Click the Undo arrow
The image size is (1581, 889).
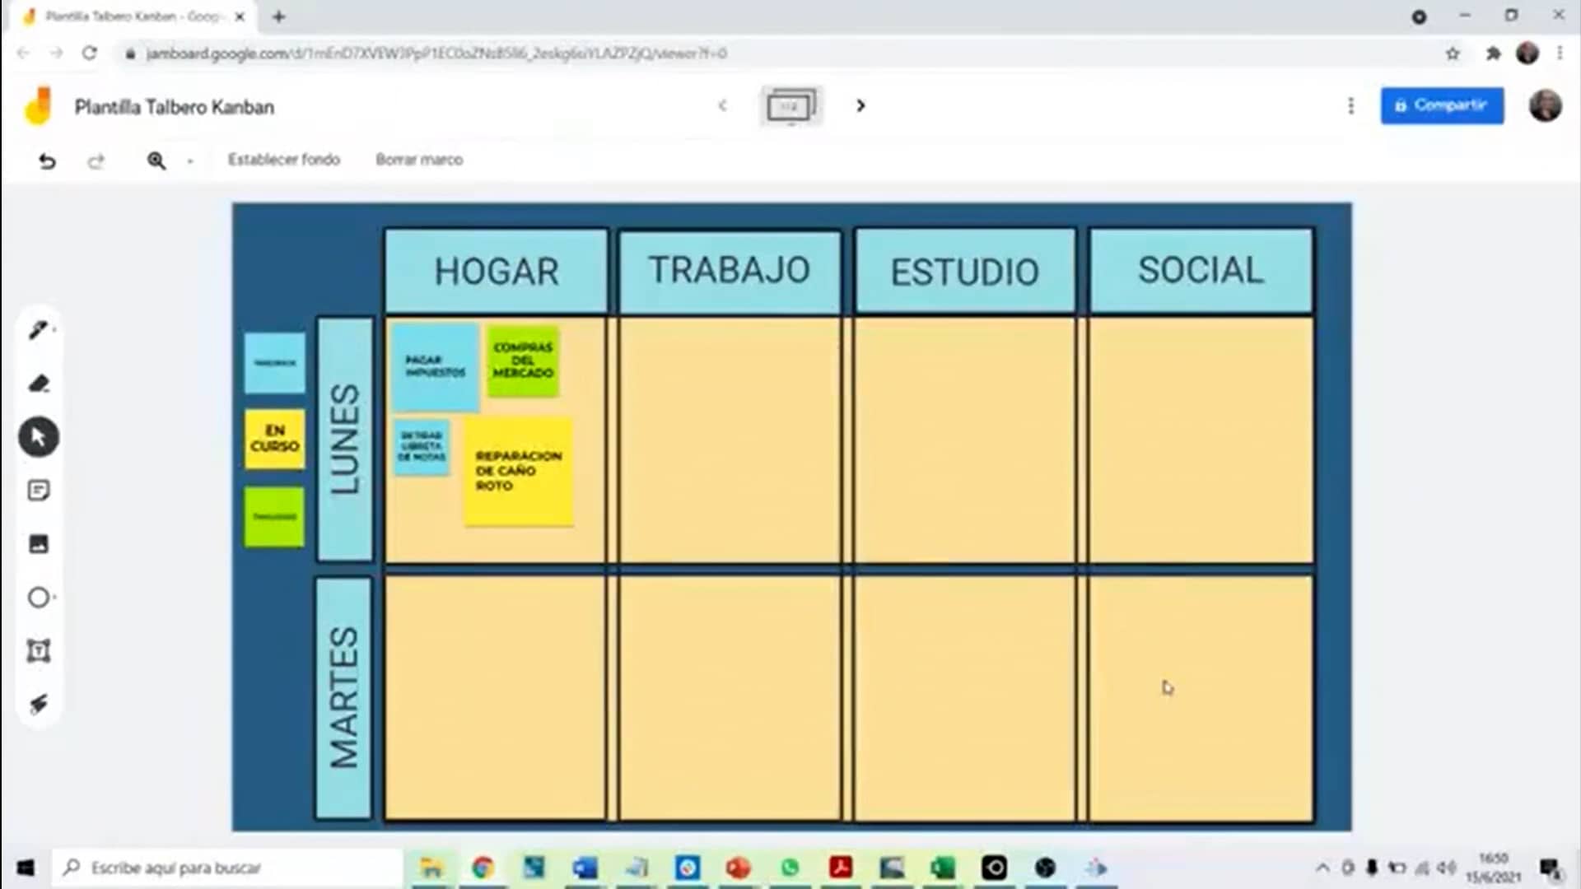(47, 161)
